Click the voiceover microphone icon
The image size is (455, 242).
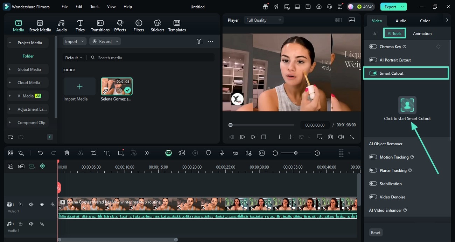pyautogui.click(x=222, y=153)
